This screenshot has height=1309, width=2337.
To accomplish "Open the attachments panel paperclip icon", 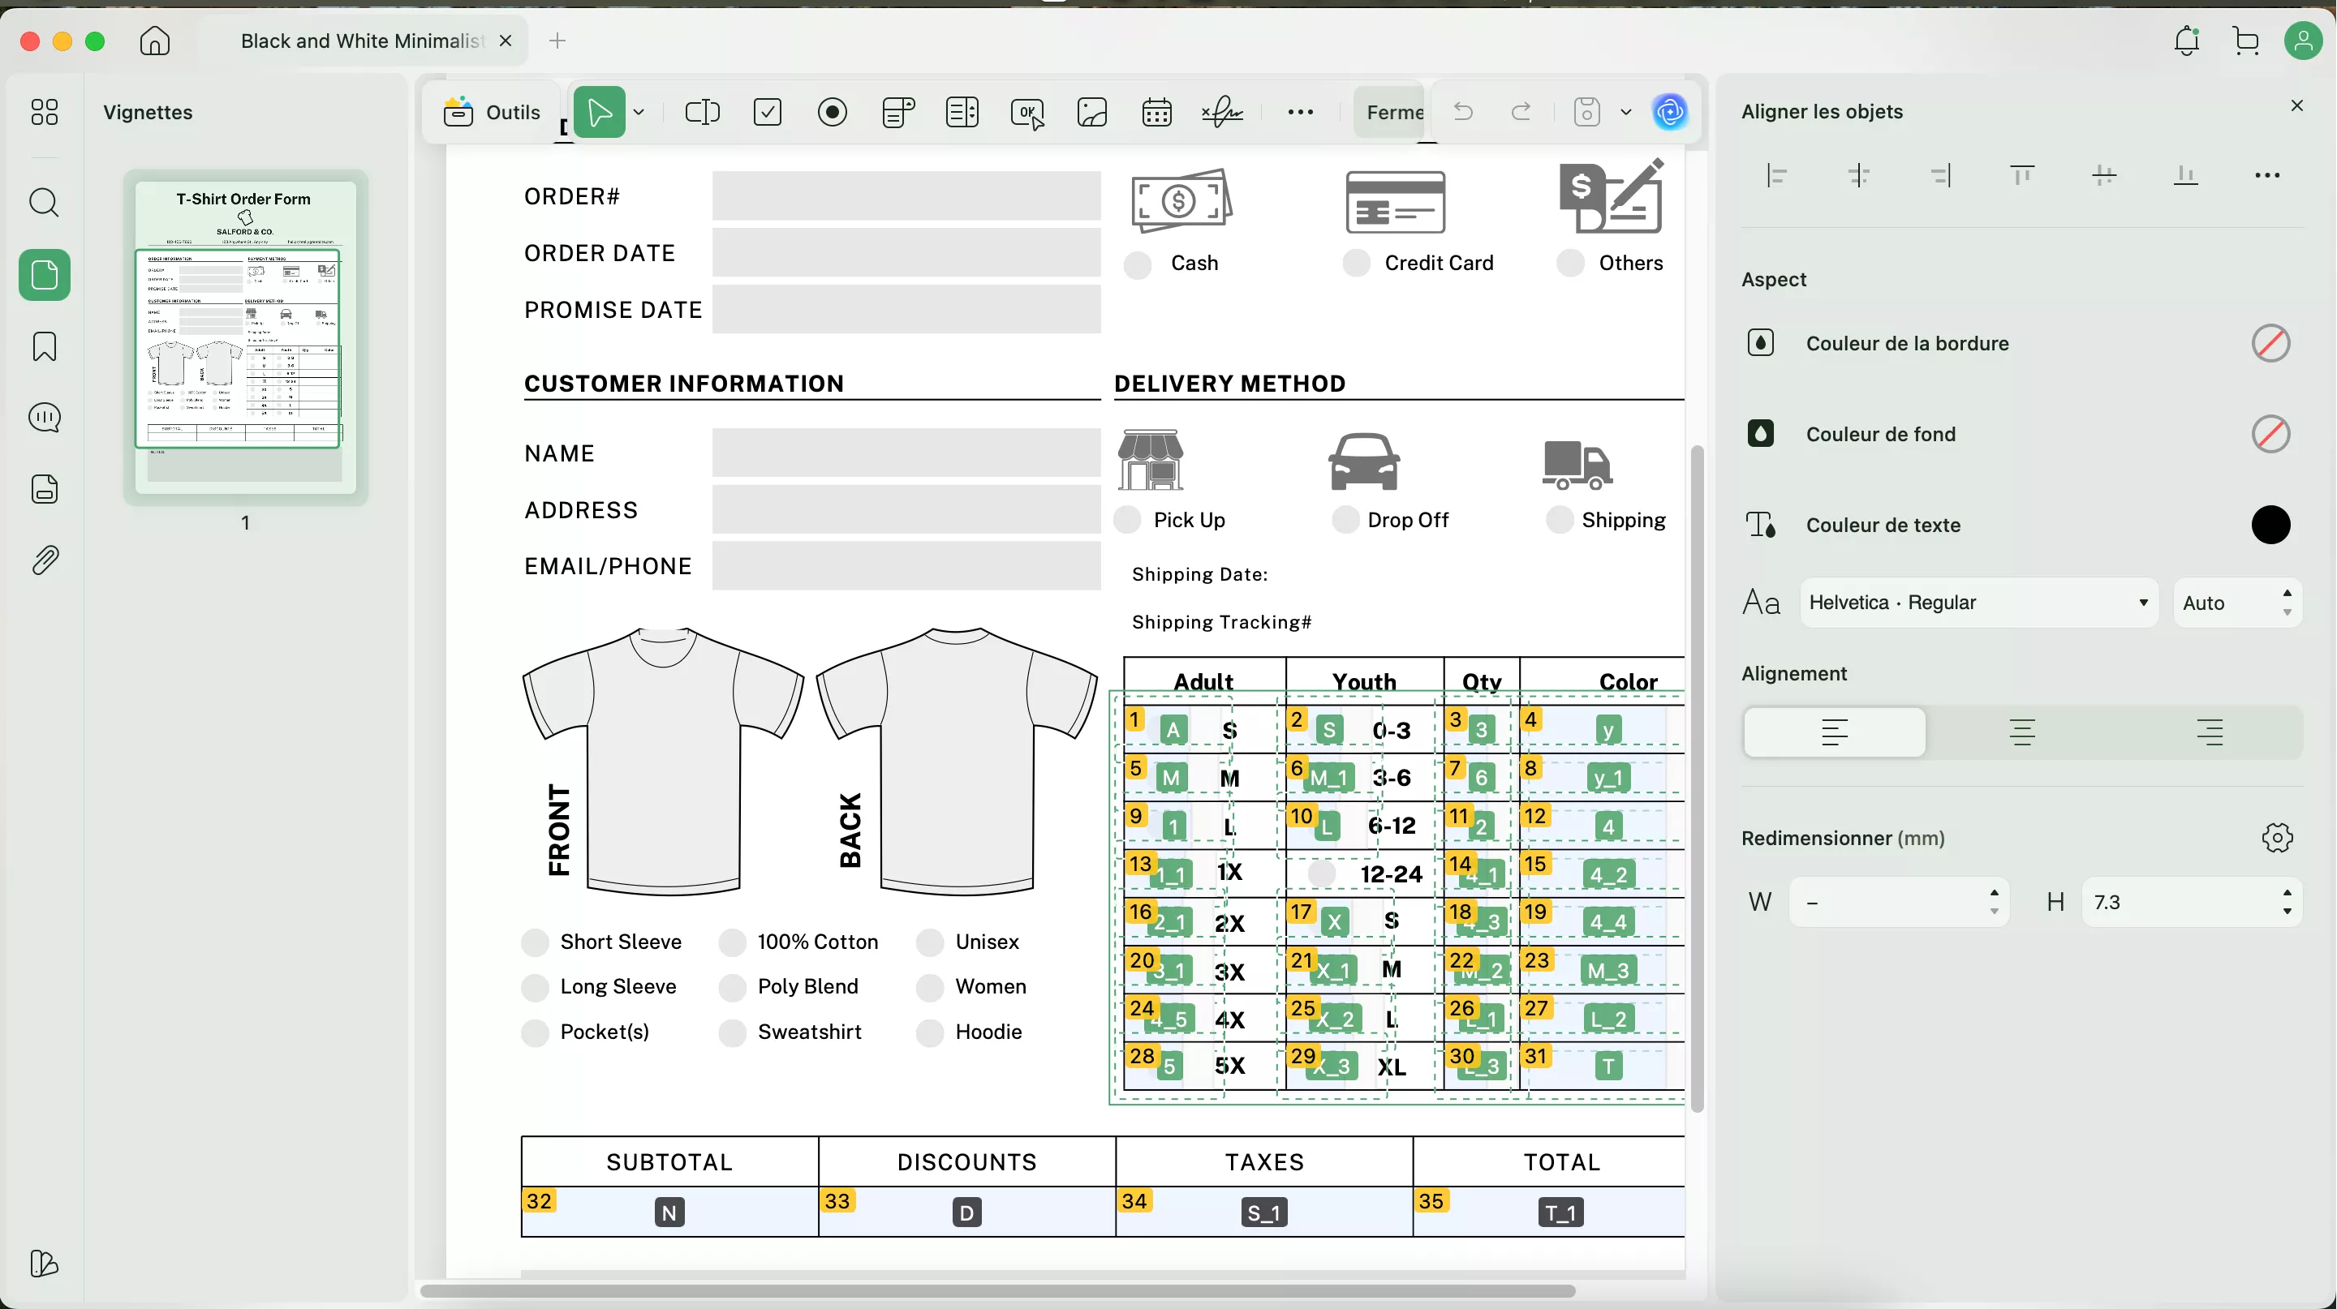I will pyautogui.click(x=45, y=560).
